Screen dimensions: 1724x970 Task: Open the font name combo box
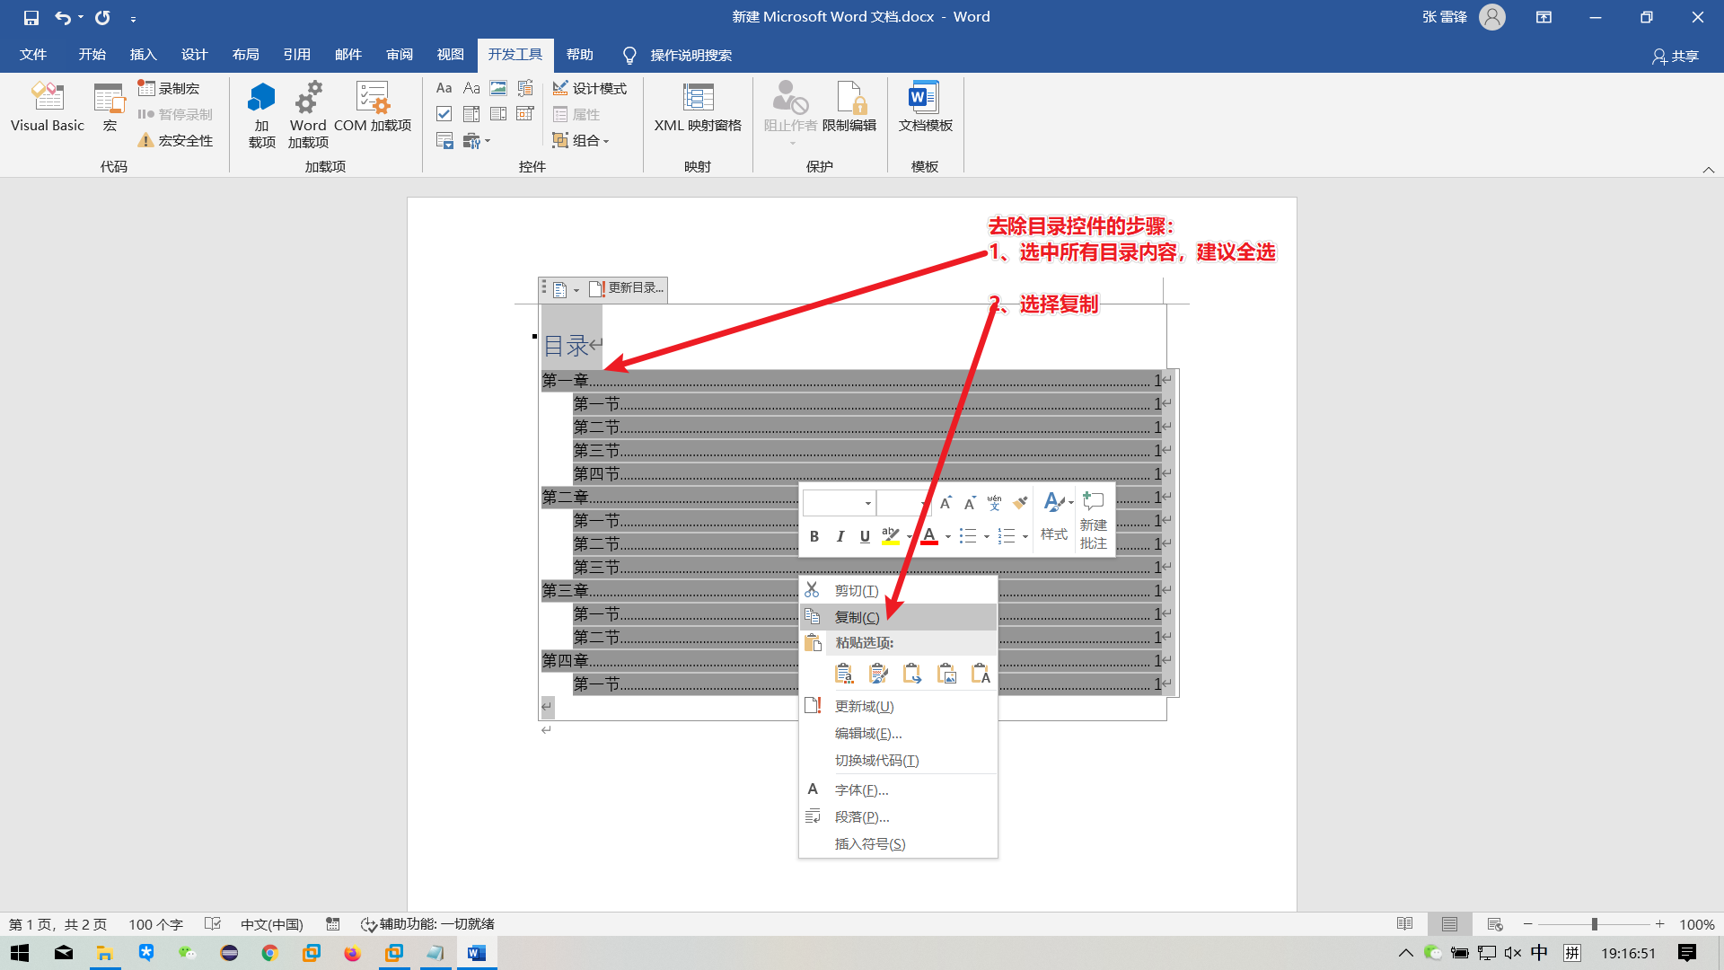click(x=839, y=503)
